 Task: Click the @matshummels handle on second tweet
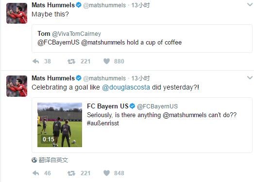[x=104, y=78]
